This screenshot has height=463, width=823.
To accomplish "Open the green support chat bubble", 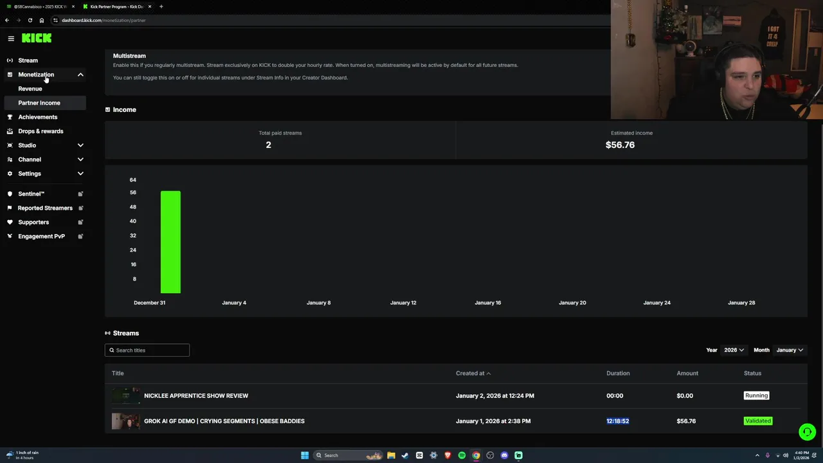I will tap(807, 431).
